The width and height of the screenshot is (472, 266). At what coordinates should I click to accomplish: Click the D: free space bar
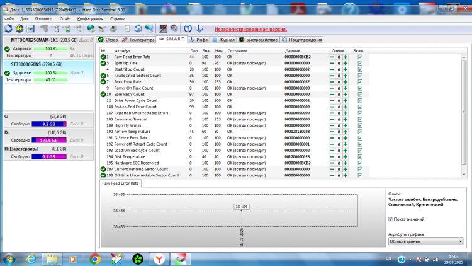point(49,140)
